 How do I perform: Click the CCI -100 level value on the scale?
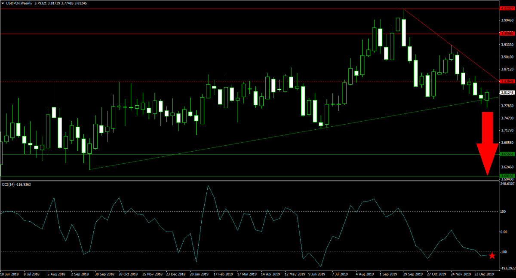tap(505, 252)
